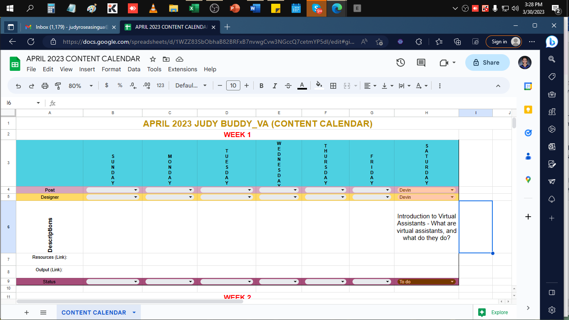Select the Paint format tool
The width and height of the screenshot is (569, 320).
[58, 86]
